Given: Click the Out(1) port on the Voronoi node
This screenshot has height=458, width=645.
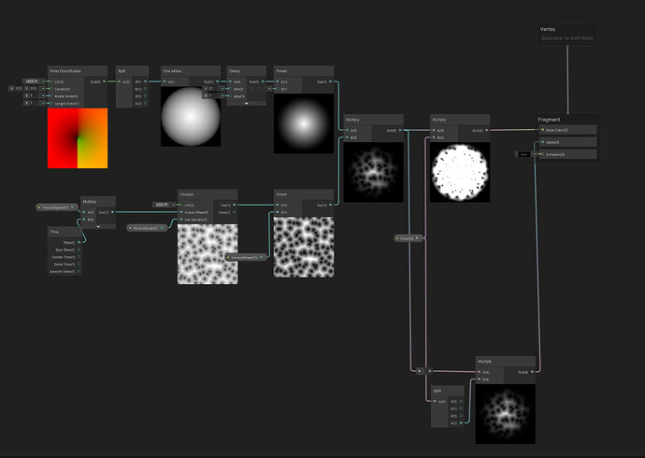Looking at the screenshot, I should pos(234,205).
